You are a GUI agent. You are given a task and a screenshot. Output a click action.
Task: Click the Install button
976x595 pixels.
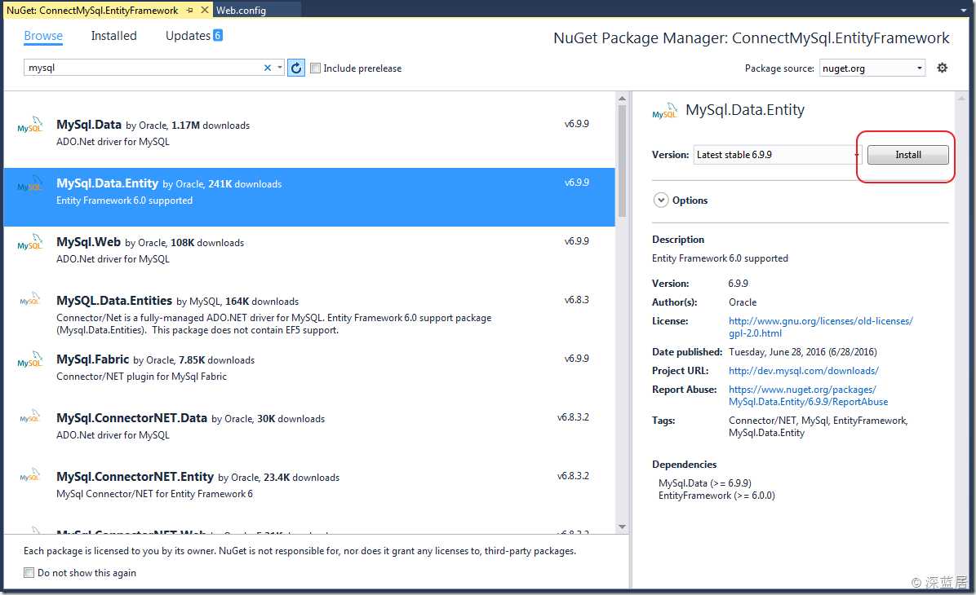pyautogui.click(x=908, y=155)
